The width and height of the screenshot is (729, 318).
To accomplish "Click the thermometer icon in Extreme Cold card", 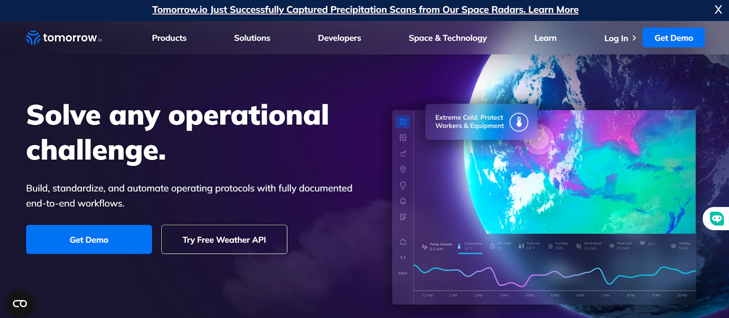I will click(519, 122).
